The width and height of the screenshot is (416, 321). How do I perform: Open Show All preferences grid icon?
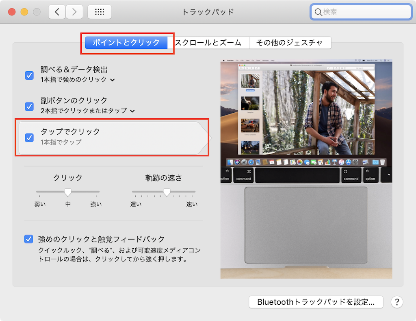[100, 12]
